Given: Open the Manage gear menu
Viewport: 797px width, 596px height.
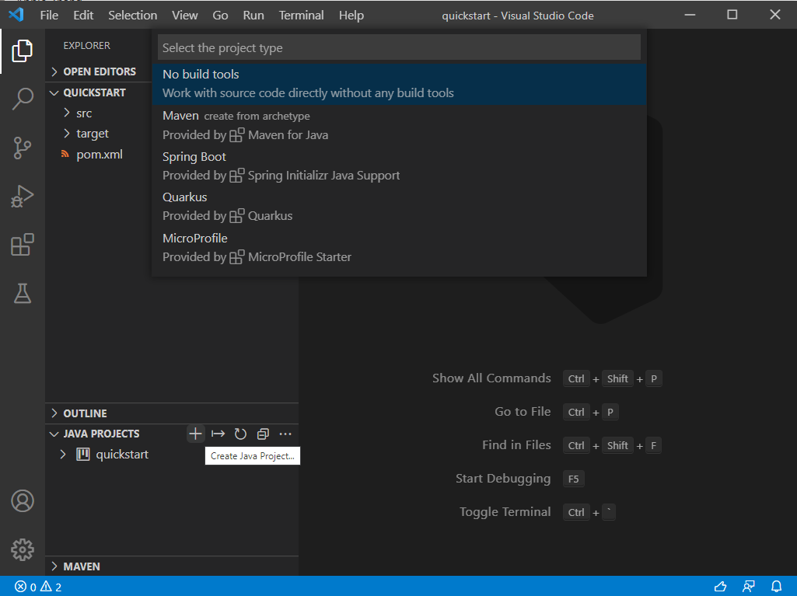Looking at the screenshot, I should coord(23,549).
